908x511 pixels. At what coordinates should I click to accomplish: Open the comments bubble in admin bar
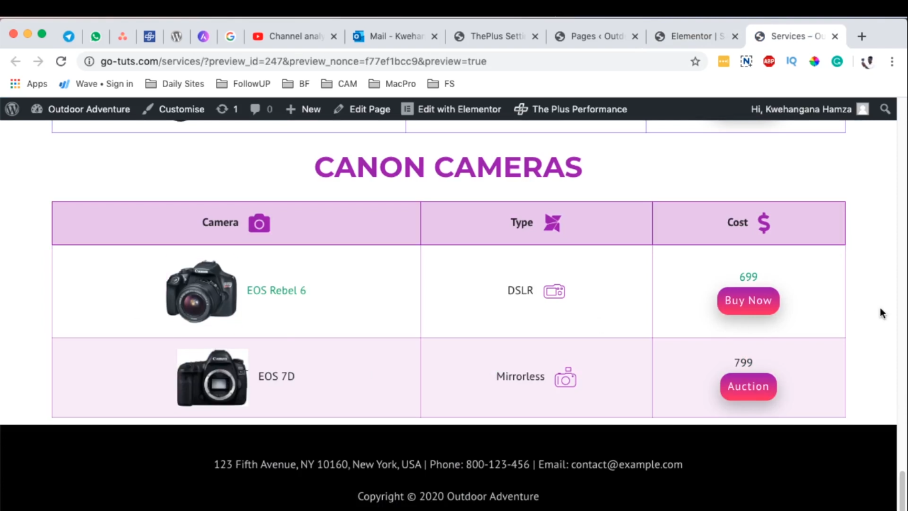point(261,109)
